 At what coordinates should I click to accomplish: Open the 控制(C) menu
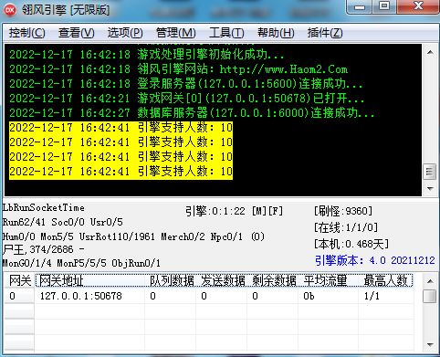[26, 33]
